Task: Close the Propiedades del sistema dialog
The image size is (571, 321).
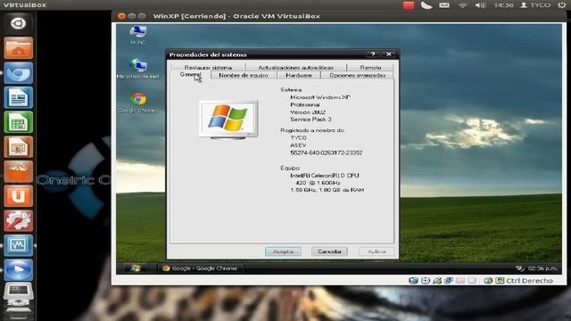Action: [389, 54]
